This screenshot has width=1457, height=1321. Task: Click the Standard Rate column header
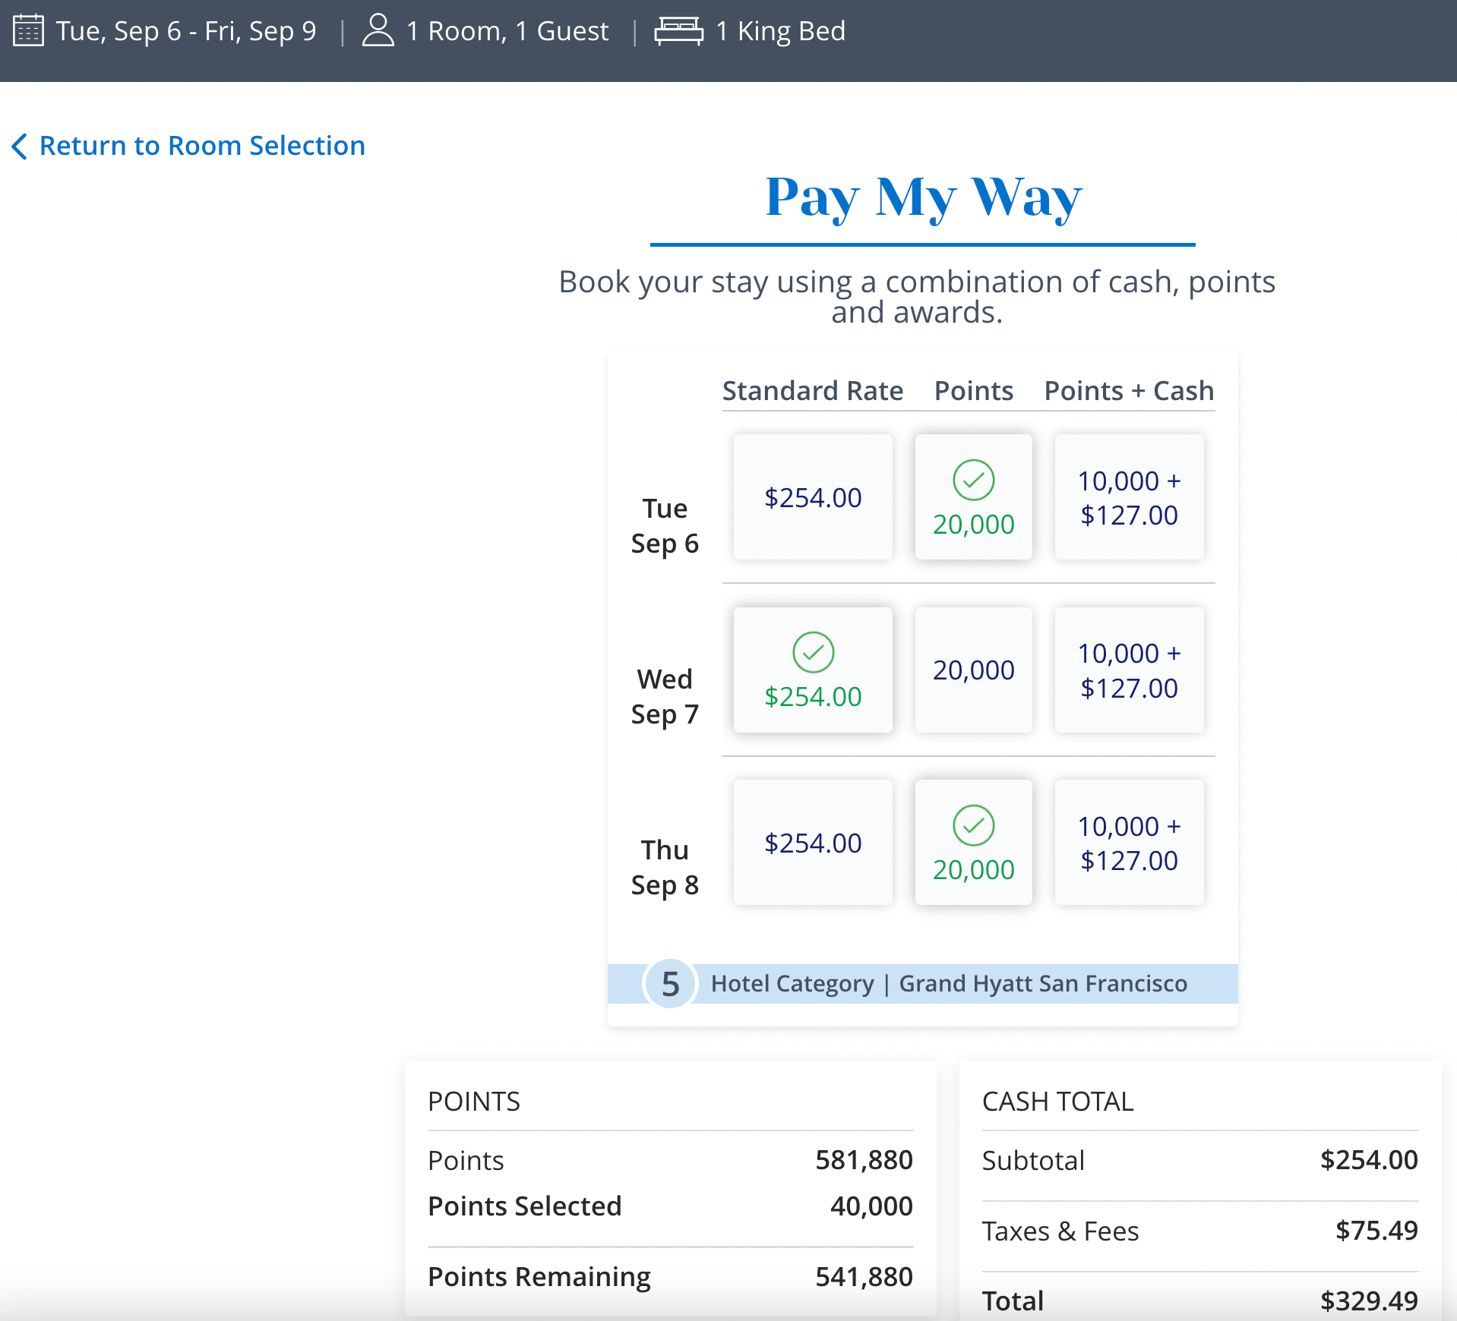(813, 390)
